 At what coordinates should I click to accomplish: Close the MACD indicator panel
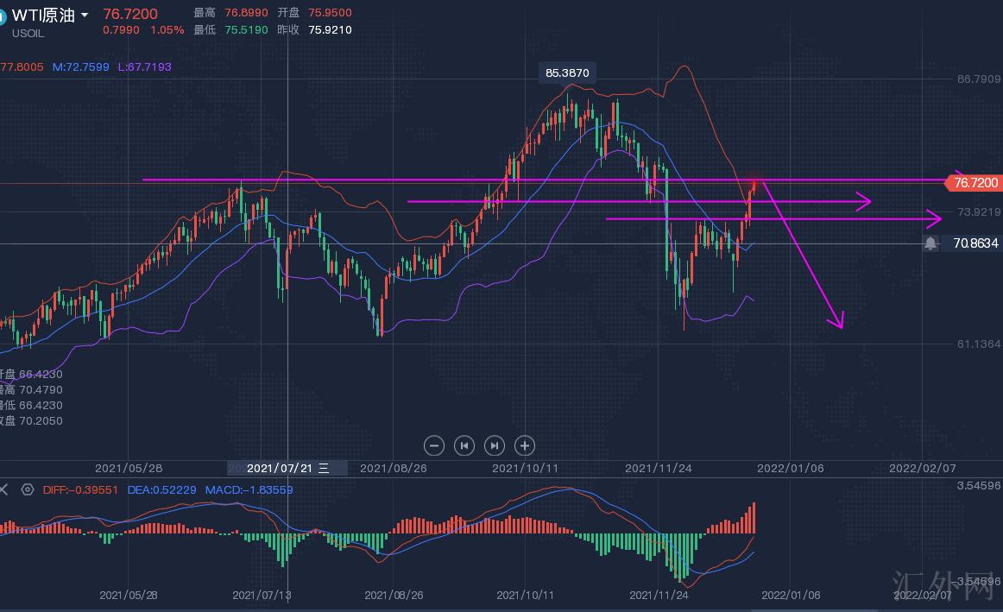click(x=3, y=489)
